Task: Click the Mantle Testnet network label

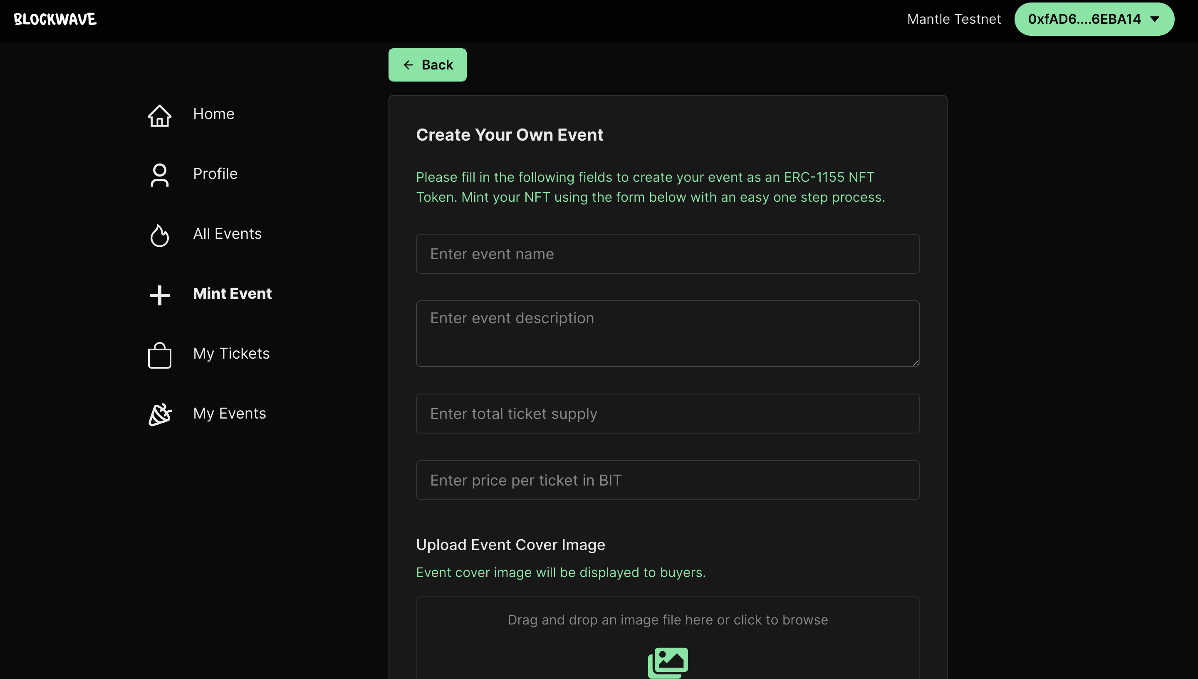Action: (954, 19)
